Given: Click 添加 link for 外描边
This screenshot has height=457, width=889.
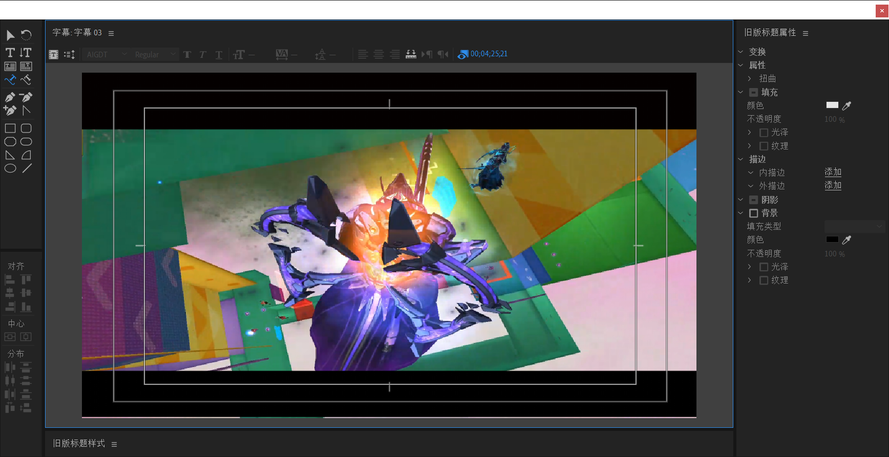Looking at the screenshot, I should tap(833, 186).
